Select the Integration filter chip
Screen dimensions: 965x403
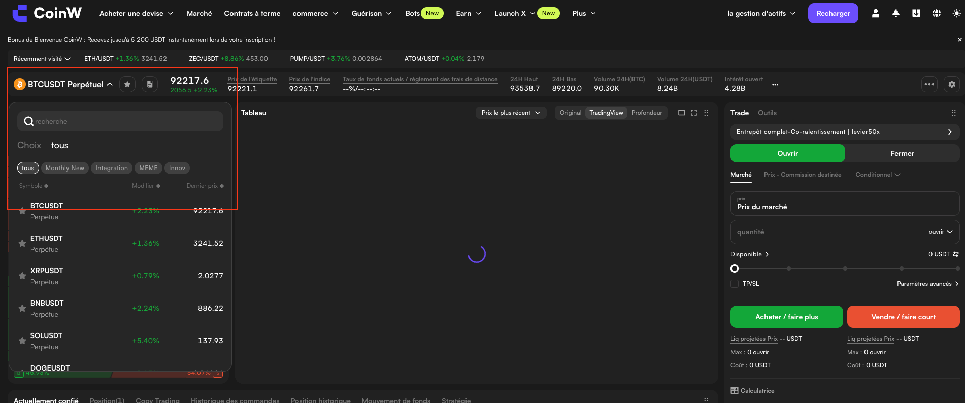click(x=112, y=168)
